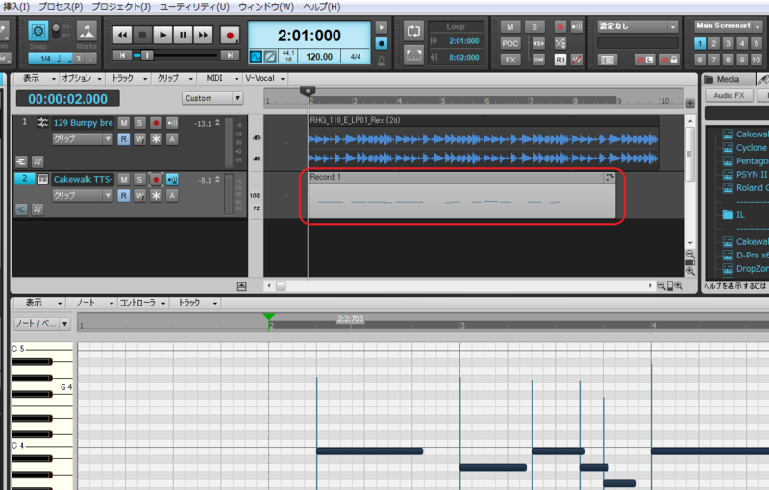Select the PSYN II synth in browser list
The height and width of the screenshot is (490, 769).
(751, 175)
